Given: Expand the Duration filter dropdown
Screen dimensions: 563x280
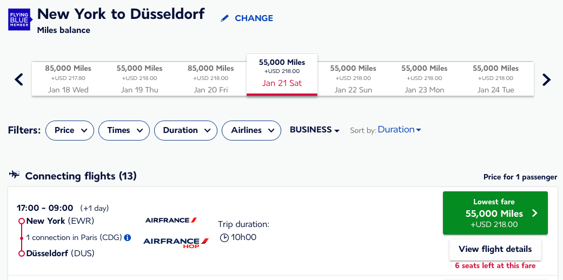Looking at the screenshot, I should [x=186, y=130].
